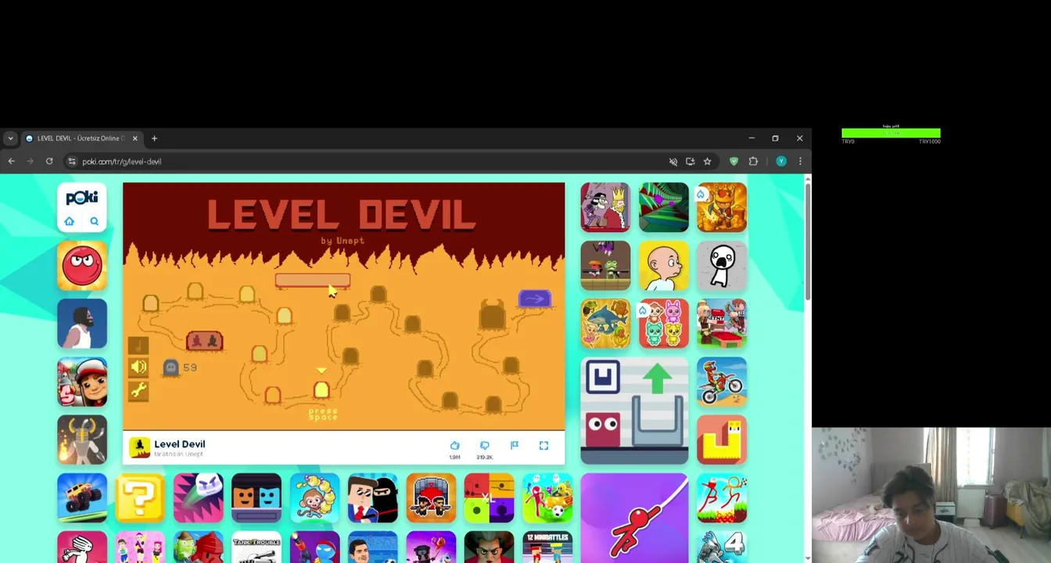Select the highlighted yellow level door
Image resolution: width=1051 pixels, height=563 pixels.
[321, 389]
